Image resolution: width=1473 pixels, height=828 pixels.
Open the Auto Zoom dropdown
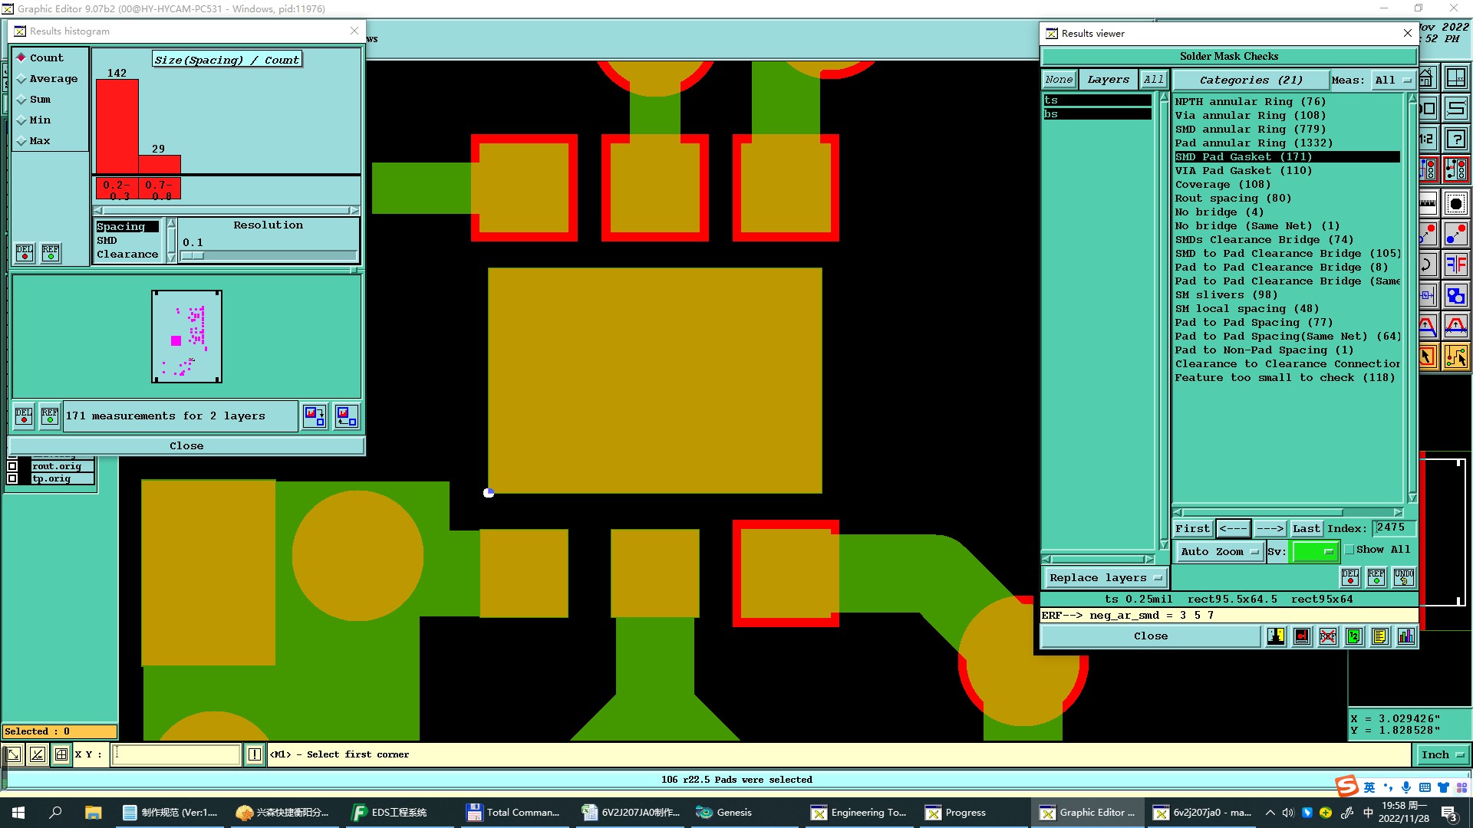coord(1219,551)
